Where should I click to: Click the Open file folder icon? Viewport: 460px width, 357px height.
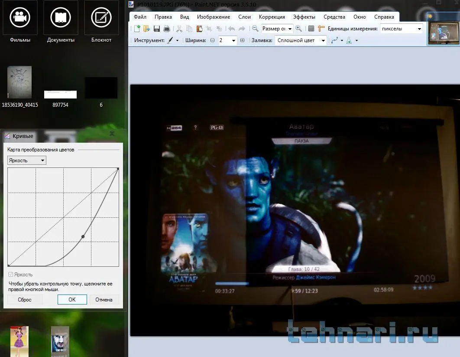[x=146, y=29]
